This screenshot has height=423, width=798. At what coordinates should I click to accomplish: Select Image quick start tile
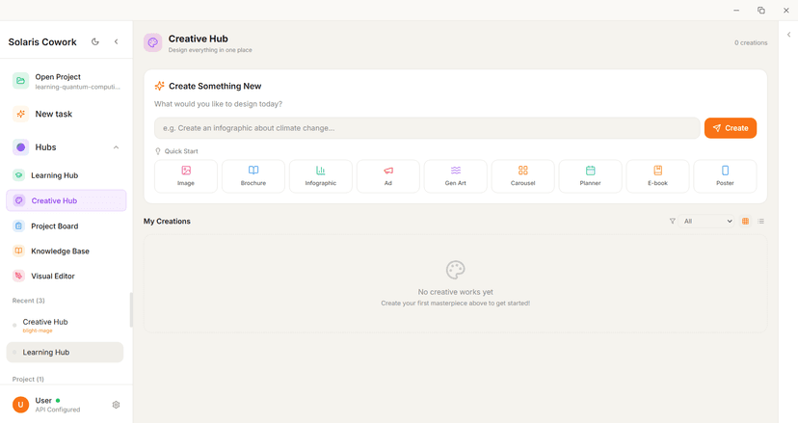[186, 175]
